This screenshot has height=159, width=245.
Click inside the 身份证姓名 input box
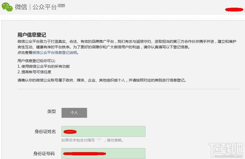pos(103,131)
